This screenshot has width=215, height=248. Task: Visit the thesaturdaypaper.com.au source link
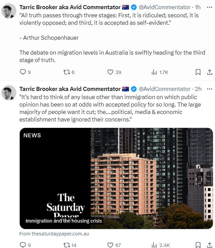[54, 234]
